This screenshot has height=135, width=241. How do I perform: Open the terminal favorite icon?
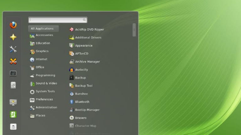(13, 73)
